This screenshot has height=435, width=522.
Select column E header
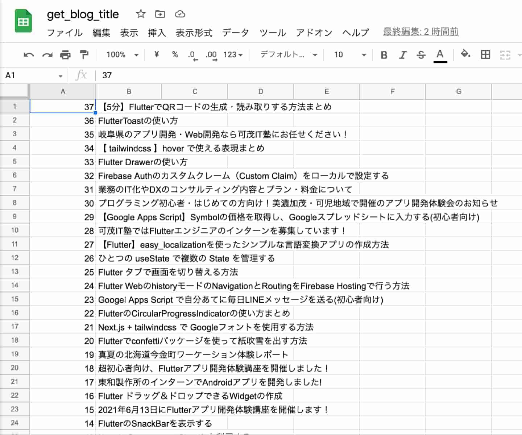(x=327, y=92)
